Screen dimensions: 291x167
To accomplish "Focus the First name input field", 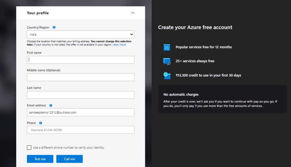I will [x=80, y=60].
